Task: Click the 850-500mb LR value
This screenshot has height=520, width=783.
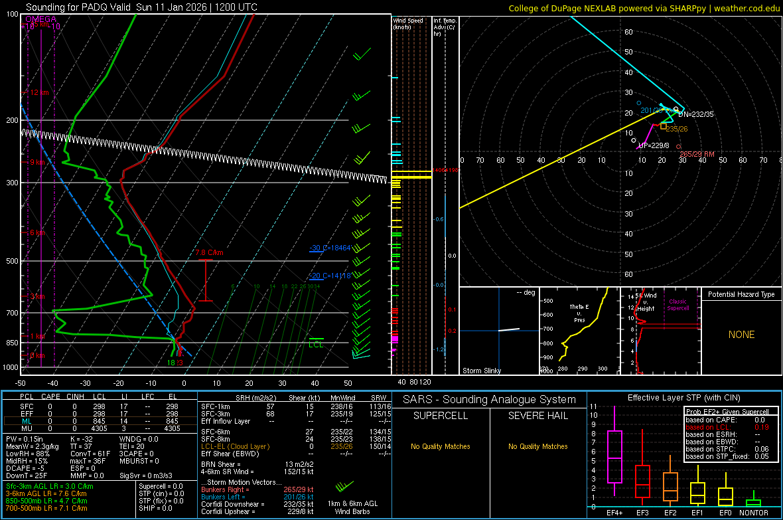Action: (46, 501)
